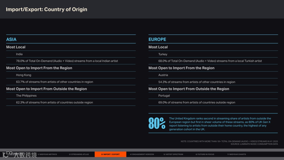Go to 2/ Streaming Atlas tab

[x=80, y=154]
